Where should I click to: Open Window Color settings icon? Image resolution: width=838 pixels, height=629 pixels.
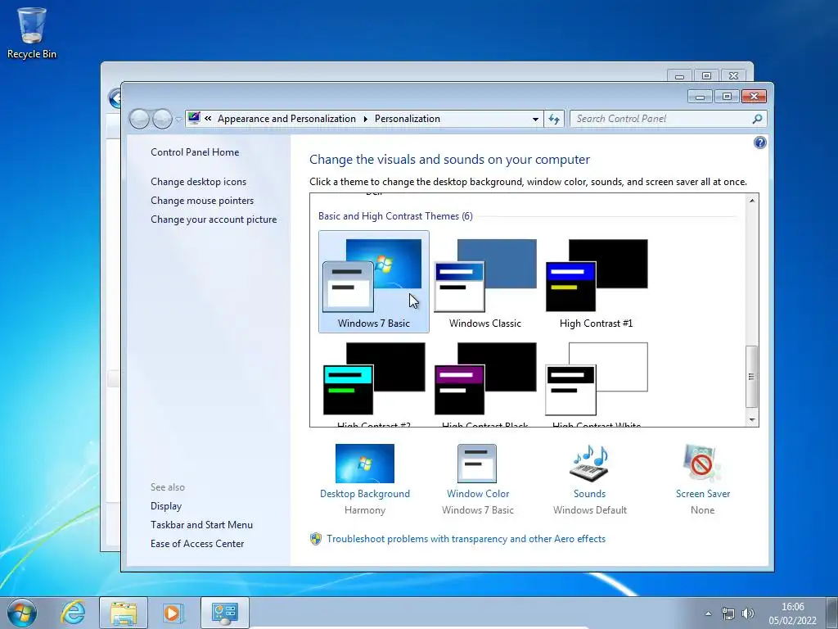pyautogui.click(x=477, y=464)
